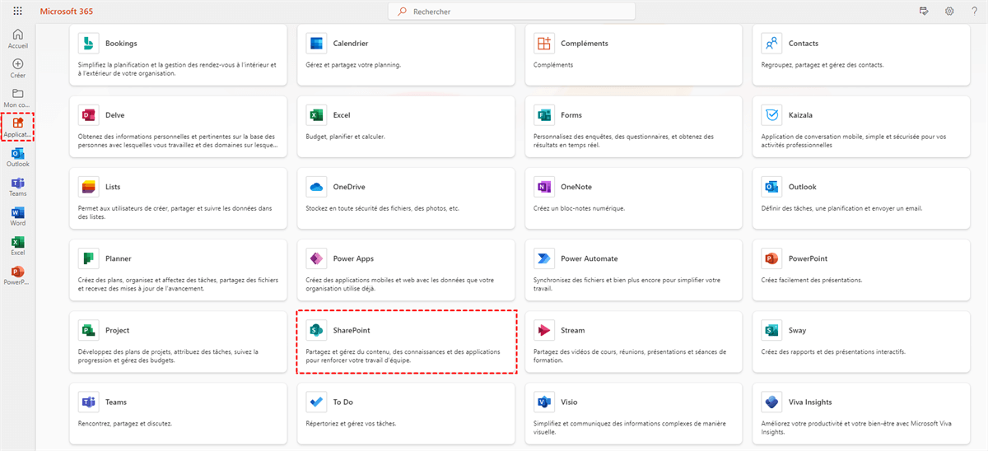Click the Microsoft 365 header title

(67, 12)
